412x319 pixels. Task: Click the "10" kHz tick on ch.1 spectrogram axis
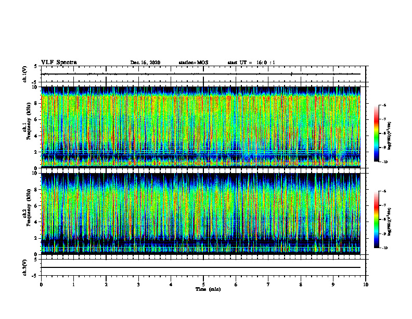[x=35, y=87]
